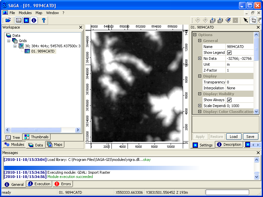Select the Zoom magnifier tool
Screen dimensions: 263x197
pyautogui.click(x=253, y=20)
